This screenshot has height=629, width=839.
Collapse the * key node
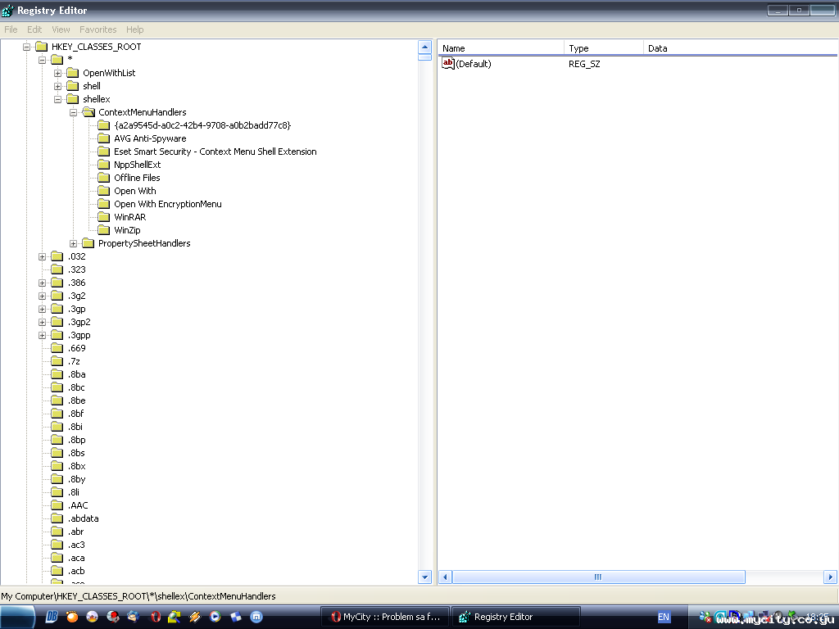(42, 60)
